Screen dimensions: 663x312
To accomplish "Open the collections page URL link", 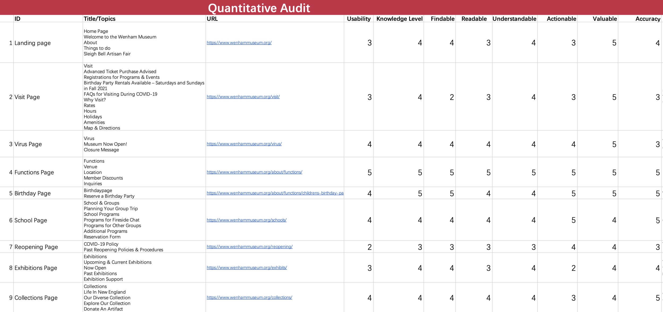I will coord(249,298).
